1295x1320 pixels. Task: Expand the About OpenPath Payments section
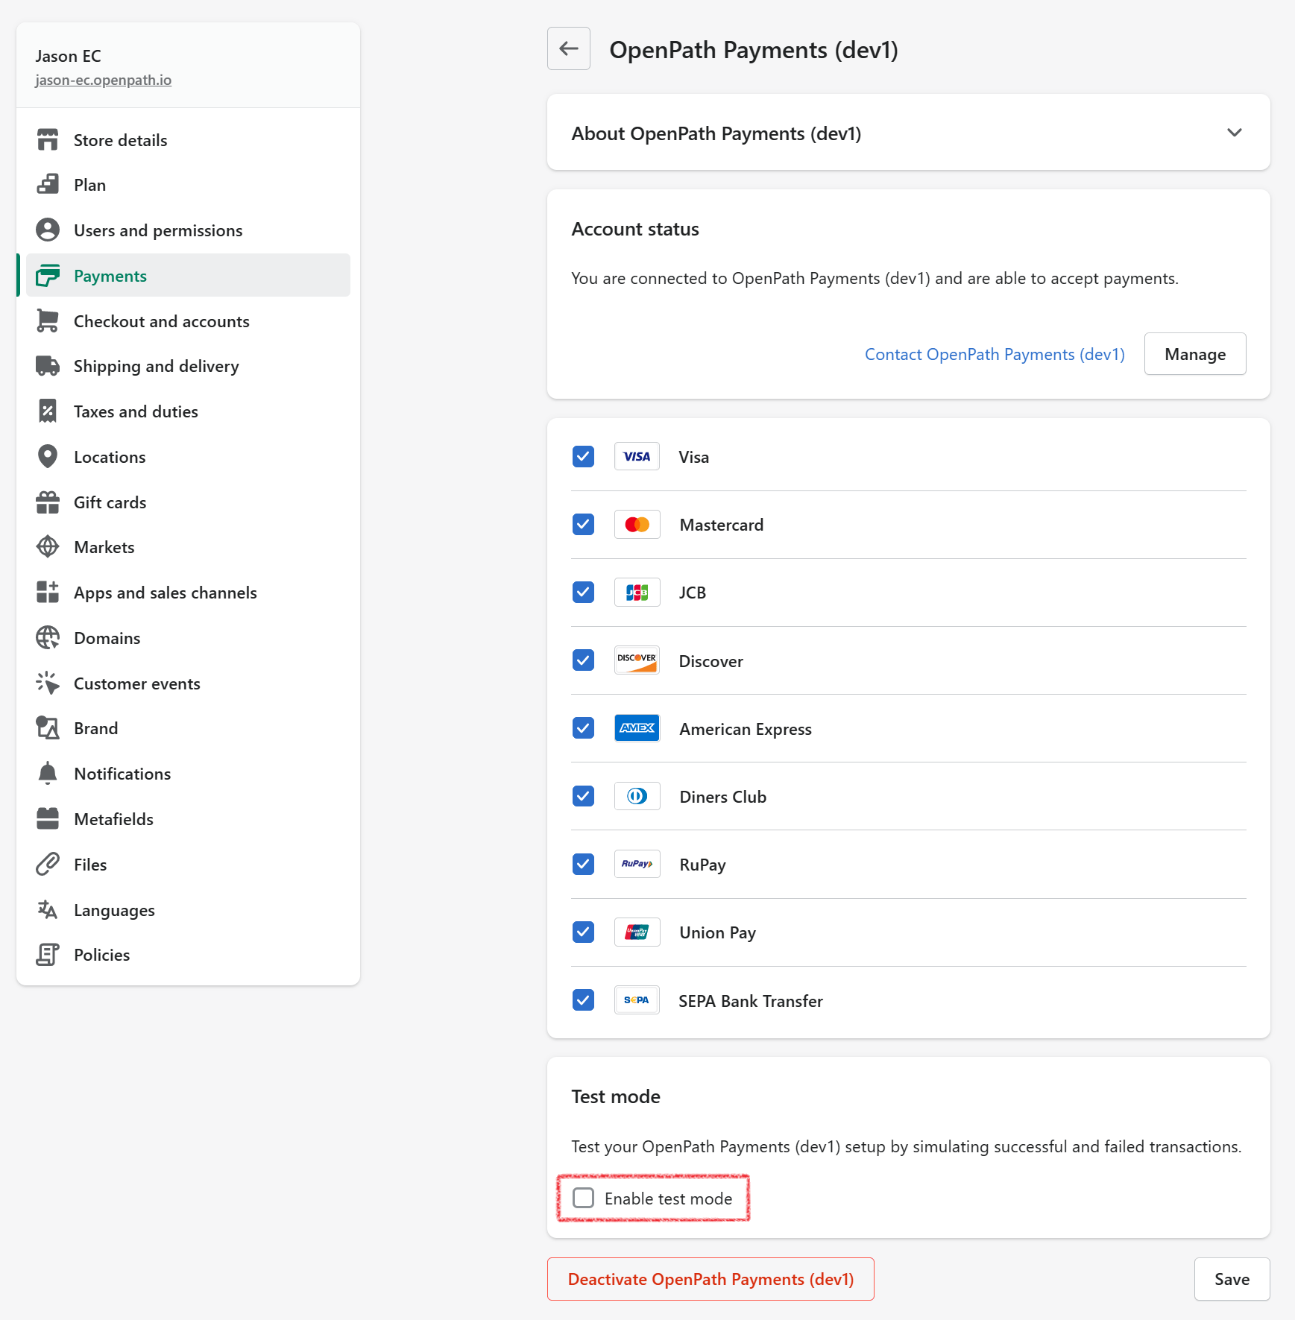point(1235,132)
